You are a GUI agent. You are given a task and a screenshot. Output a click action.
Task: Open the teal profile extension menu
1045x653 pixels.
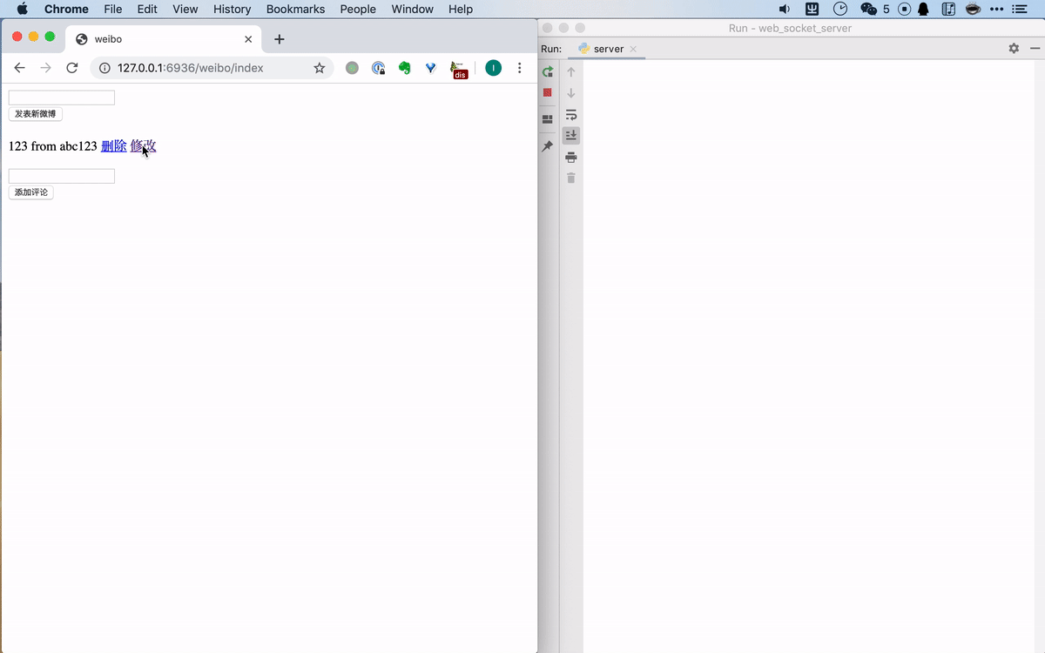[493, 67]
